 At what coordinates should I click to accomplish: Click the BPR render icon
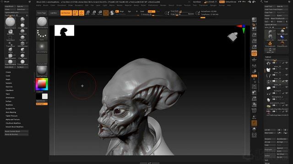(x=254, y=20)
